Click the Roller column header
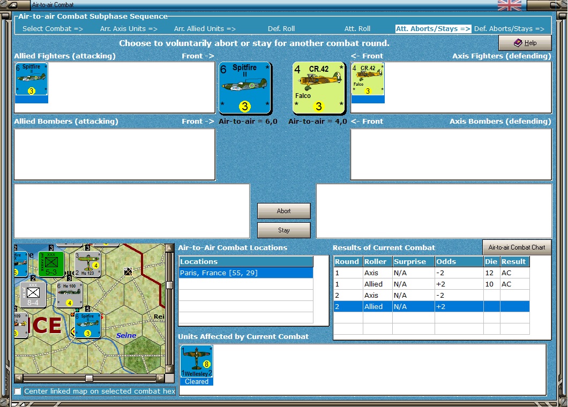568x407 pixels. click(377, 261)
